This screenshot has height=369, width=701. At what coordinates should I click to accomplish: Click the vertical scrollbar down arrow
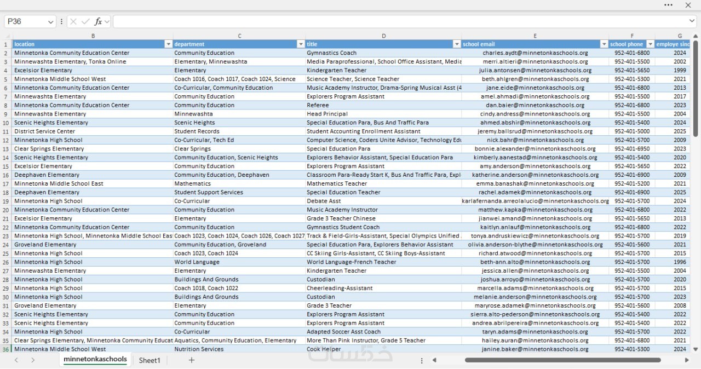(x=696, y=349)
